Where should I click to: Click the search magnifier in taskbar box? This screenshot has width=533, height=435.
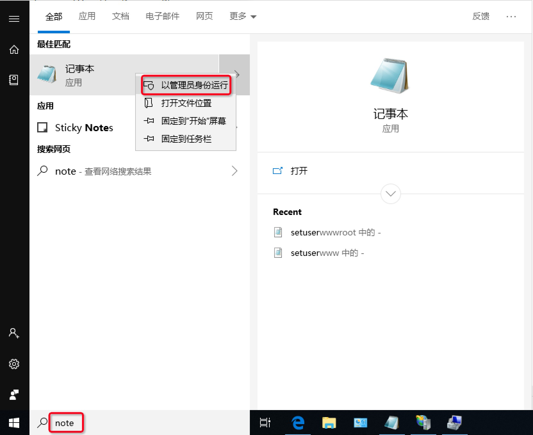pyautogui.click(x=42, y=423)
